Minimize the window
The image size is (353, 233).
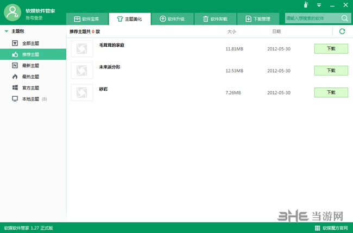point(332,5)
